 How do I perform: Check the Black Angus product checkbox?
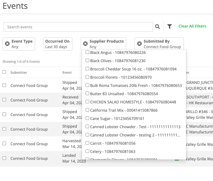point(87,52)
